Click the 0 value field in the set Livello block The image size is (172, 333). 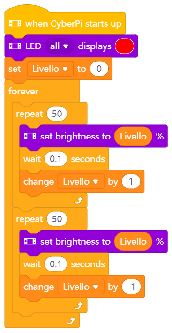[x=99, y=69]
